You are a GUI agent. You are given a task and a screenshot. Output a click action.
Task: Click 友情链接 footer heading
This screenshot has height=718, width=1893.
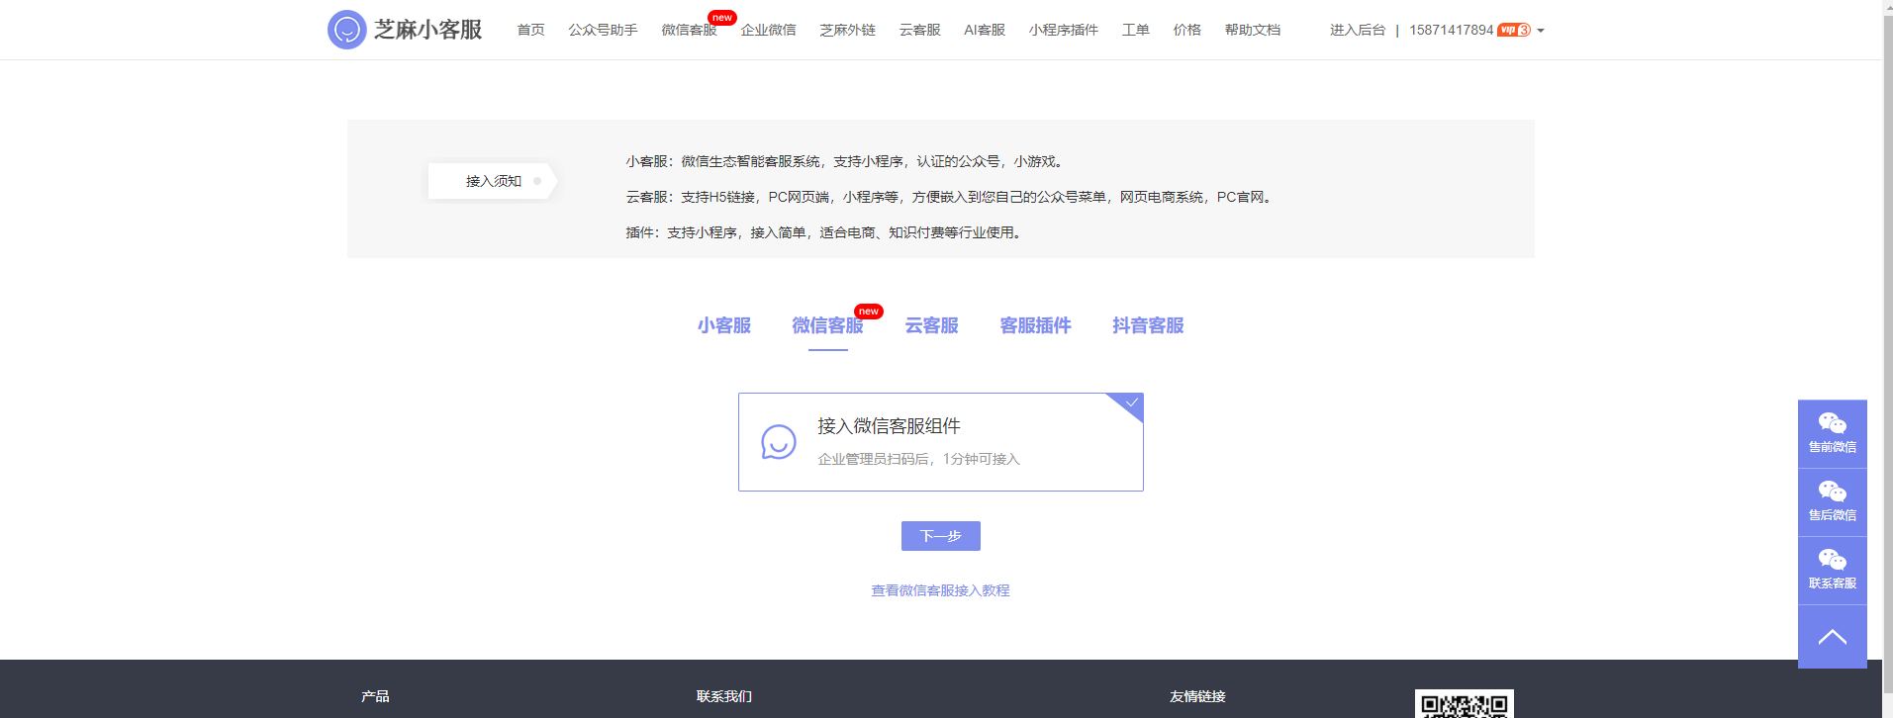tap(1197, 696)
